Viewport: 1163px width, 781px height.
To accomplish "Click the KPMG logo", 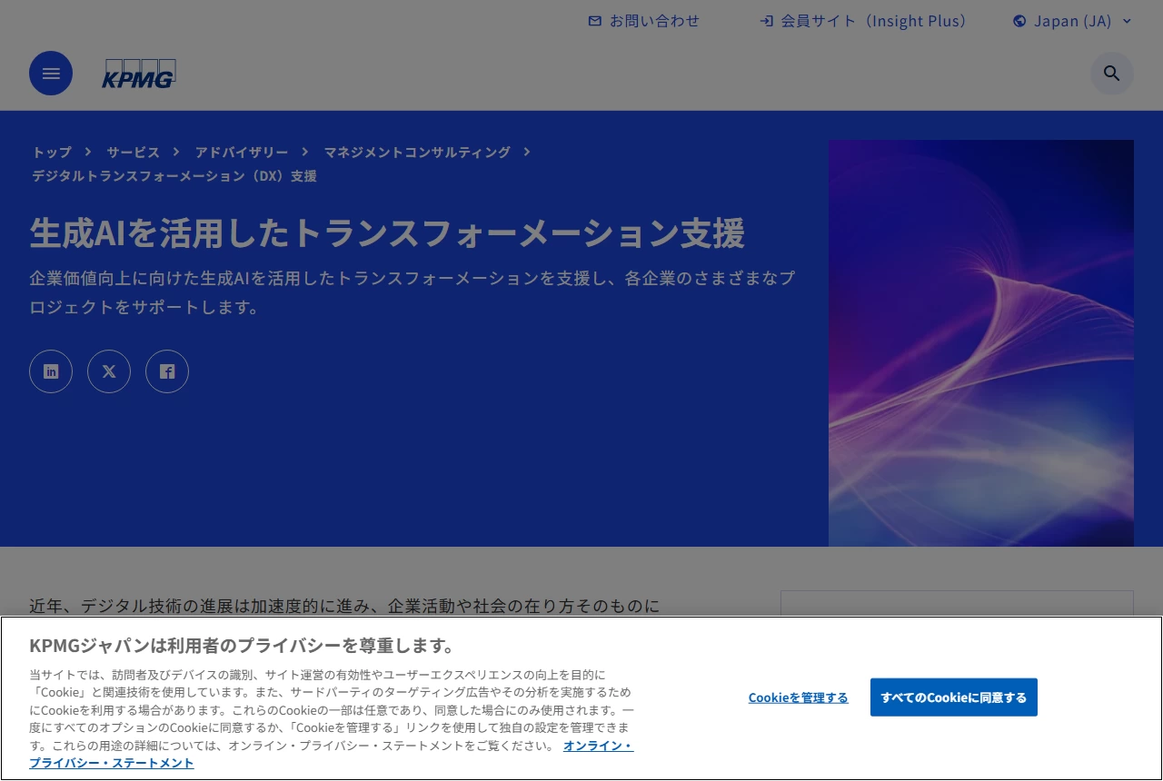I will click(x=138, y=74).
